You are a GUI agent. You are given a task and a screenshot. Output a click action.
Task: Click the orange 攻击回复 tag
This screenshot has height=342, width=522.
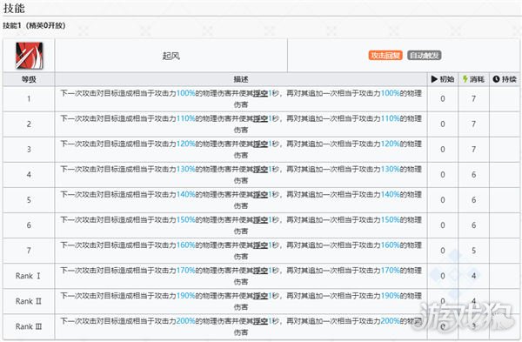[x=385, y=56]
